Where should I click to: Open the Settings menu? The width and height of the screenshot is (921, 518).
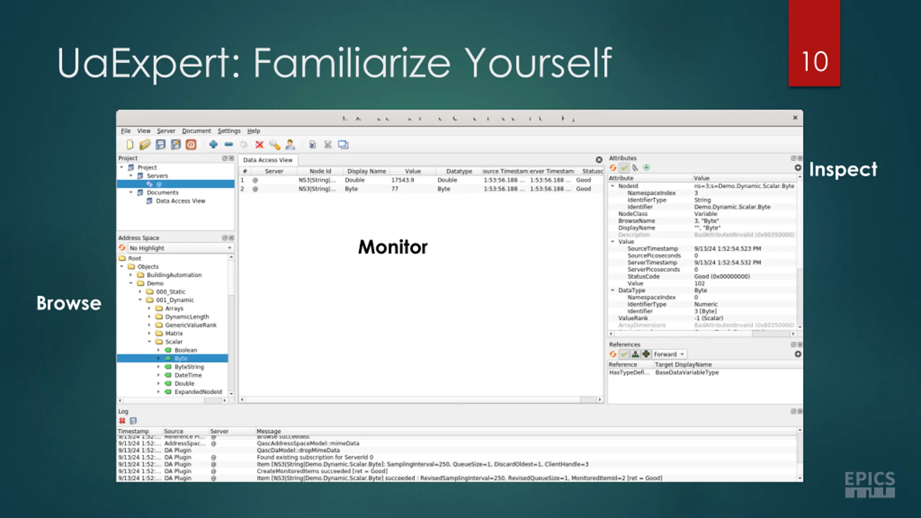229,131
